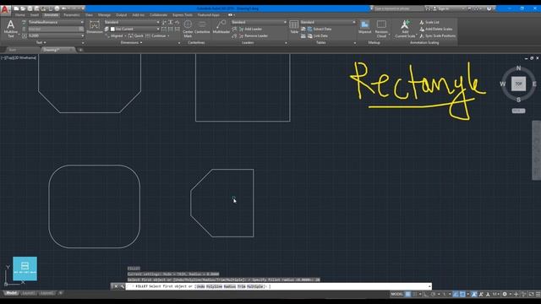Select the Multiline Text tool
The width and height of the screenshot is (541, 304).
tap(11, 29)
